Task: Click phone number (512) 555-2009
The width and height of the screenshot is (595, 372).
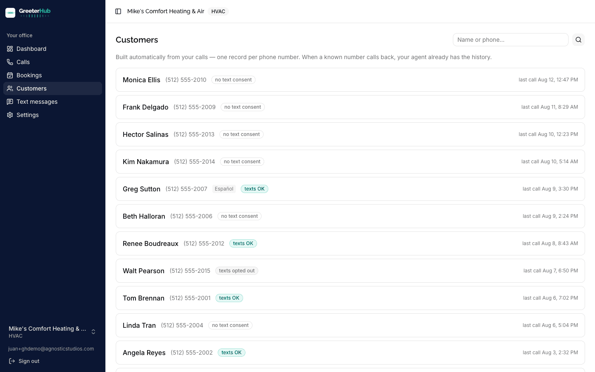Action: pos(195,107)
